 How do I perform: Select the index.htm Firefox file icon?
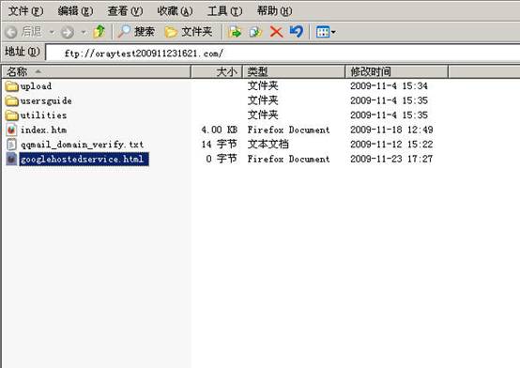[11, 130]
